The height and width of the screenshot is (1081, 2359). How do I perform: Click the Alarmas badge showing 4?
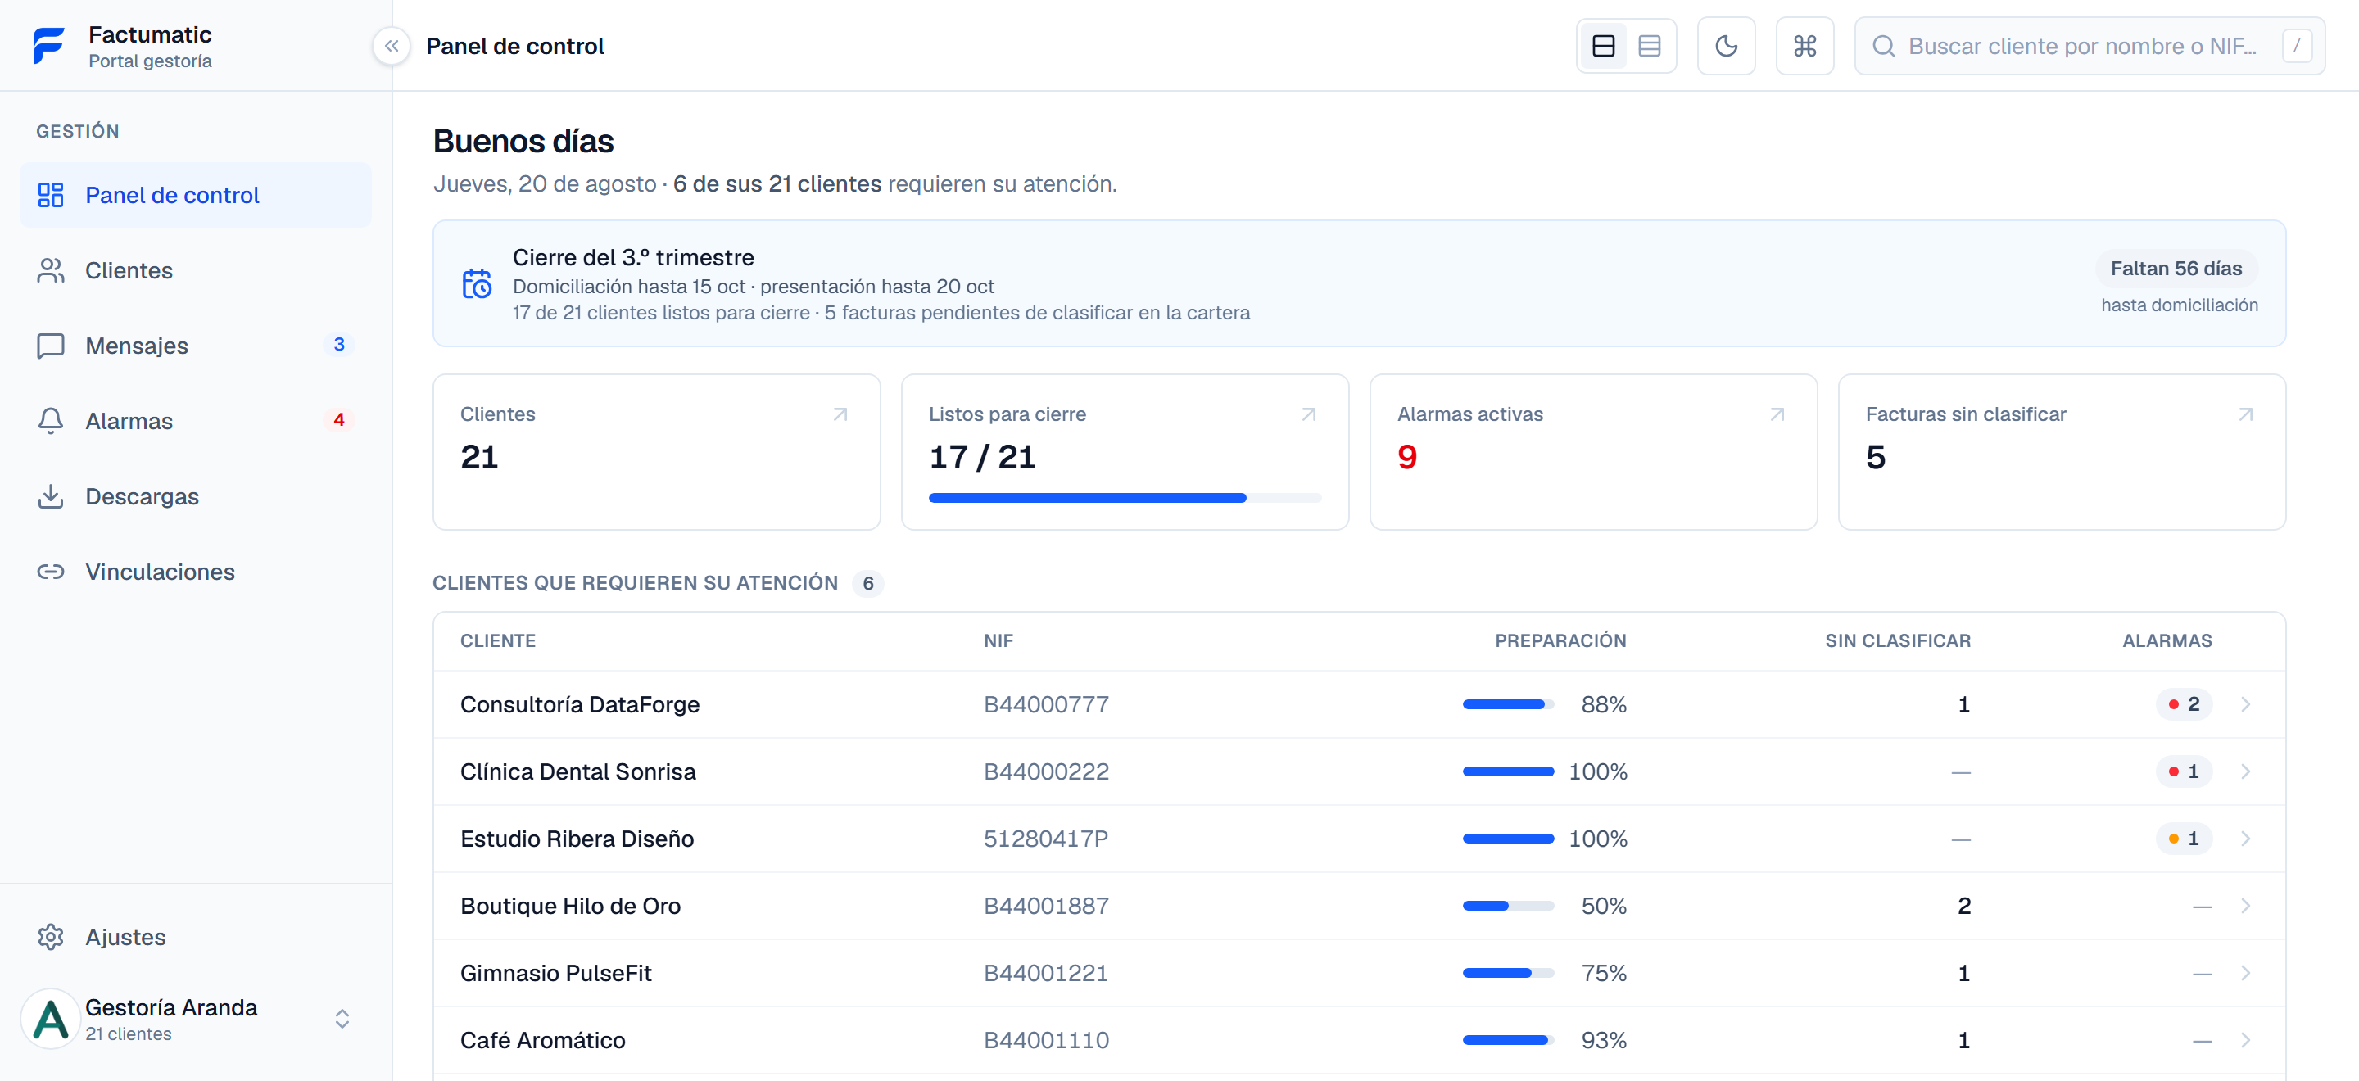[x=339, y=420]
